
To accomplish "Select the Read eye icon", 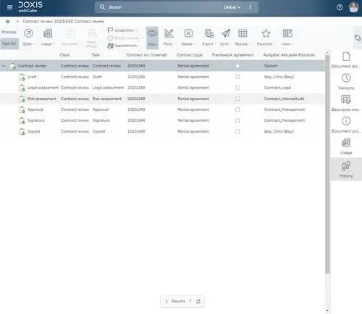I will click(x=152, y=33).
